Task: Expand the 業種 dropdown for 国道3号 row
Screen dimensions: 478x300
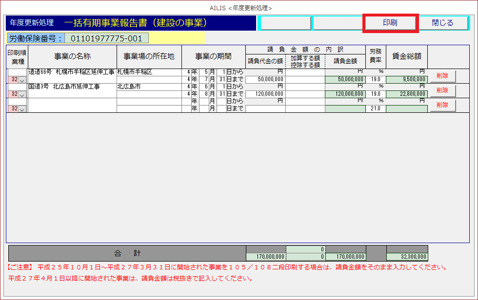Action: 21,94
